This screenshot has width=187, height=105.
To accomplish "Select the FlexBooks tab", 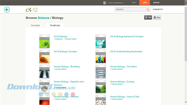I will click(x=55, y=25).
